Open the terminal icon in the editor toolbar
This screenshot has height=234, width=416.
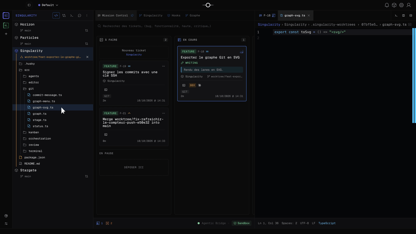pos(396,16)
